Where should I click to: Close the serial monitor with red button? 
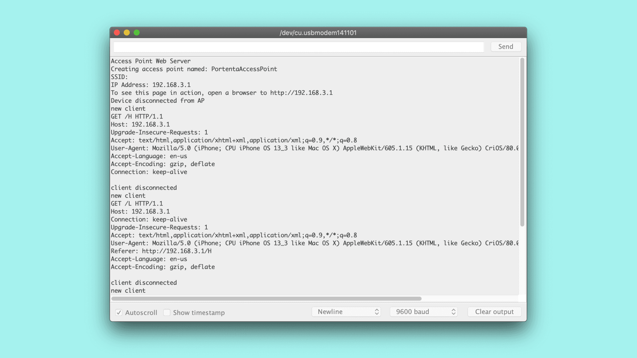coord(117,32)
